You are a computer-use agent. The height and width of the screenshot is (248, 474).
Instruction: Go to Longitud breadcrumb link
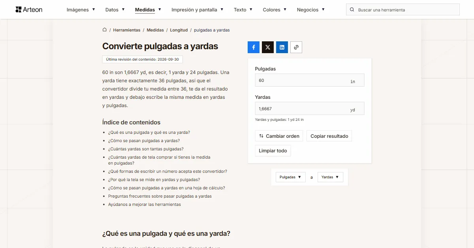(x=179, y=30)
